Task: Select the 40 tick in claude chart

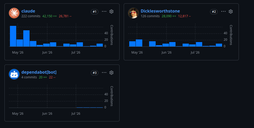Action: click(106, 33)
